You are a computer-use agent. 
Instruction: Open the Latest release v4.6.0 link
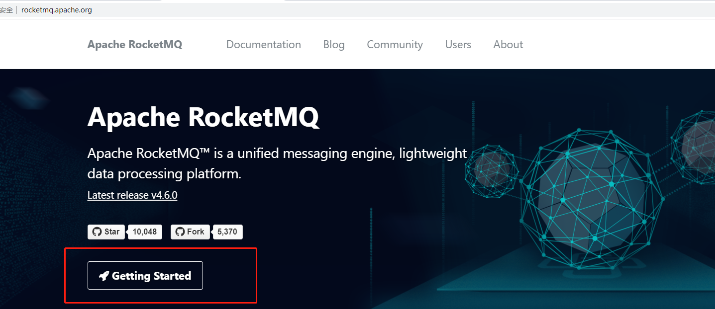click(x=132, y=195)
